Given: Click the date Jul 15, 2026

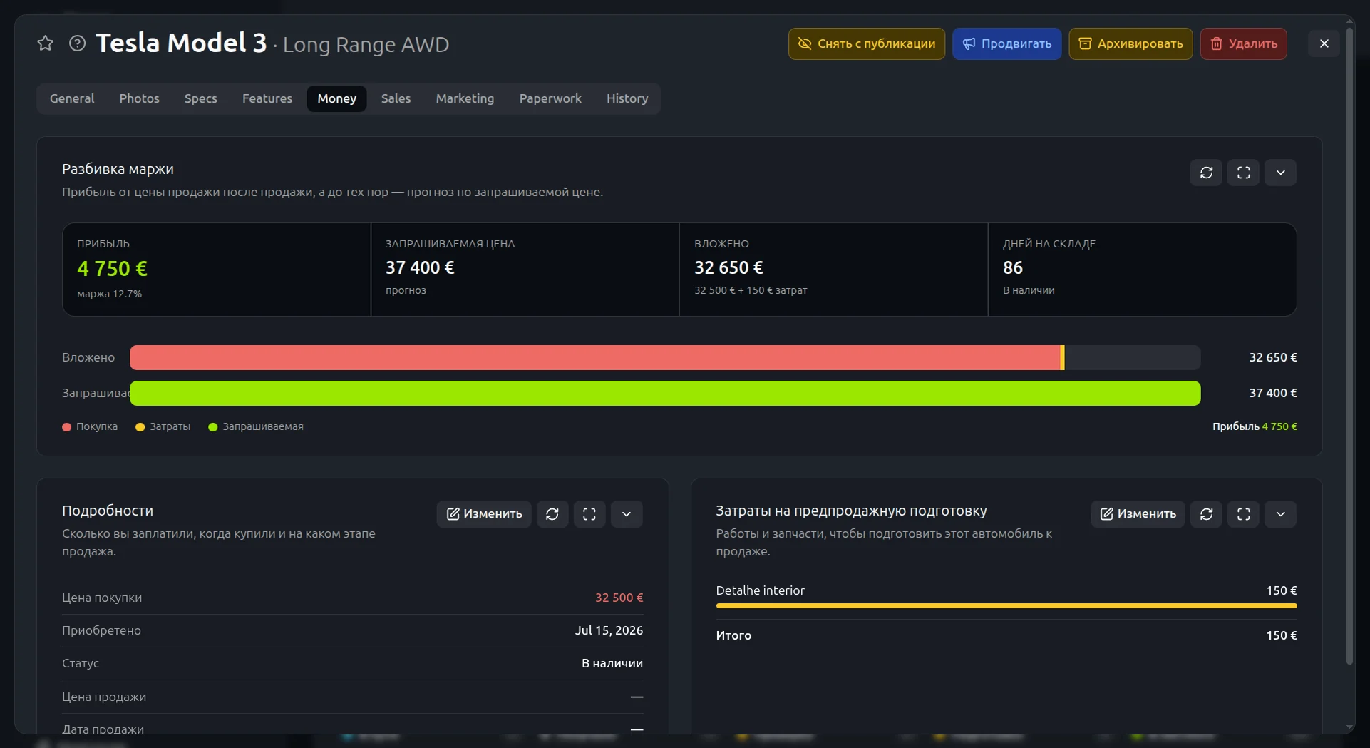Looking at the screenshot, I should (609, 630).
